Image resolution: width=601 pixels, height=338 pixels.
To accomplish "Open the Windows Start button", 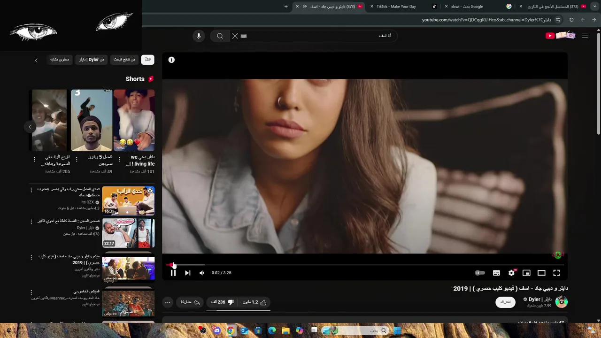I will tap(397, 330).
